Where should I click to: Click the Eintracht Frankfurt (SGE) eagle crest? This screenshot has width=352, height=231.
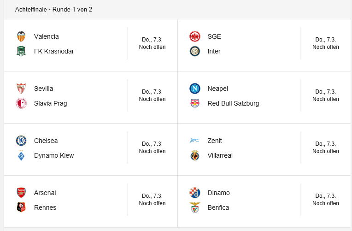pyautogui.click(x=195, y=36)
